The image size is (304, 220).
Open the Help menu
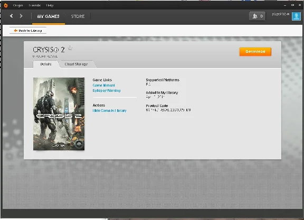[50, 5]
